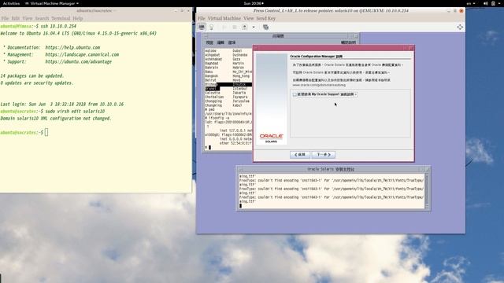Click 'https://help.ubuntu.com' text in the terminal
Viewport: 504px width, 283px height.
(x=72, y=47)
